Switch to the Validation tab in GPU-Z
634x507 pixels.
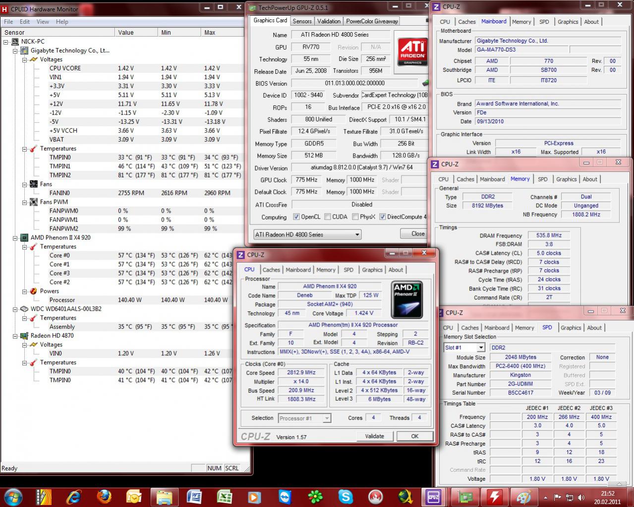329,21
